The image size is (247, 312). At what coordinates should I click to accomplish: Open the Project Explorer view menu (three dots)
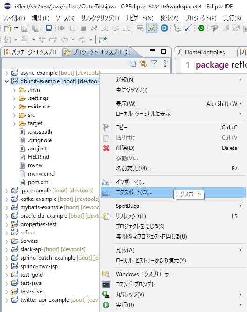point(165,64)
